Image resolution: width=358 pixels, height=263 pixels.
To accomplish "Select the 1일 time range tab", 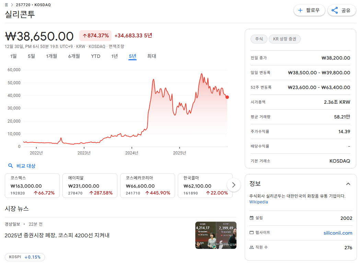I will coord(13,56).
